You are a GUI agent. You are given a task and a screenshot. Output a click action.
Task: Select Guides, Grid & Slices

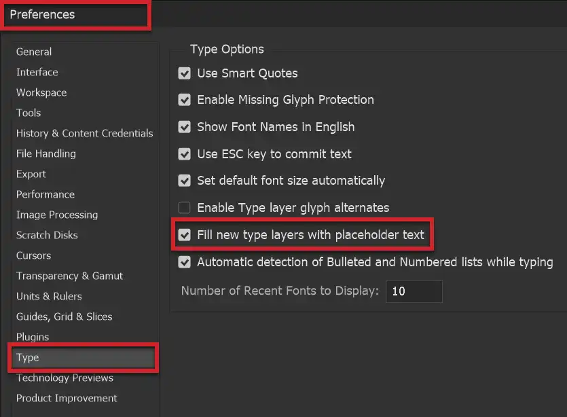click(x=66, y=316)
